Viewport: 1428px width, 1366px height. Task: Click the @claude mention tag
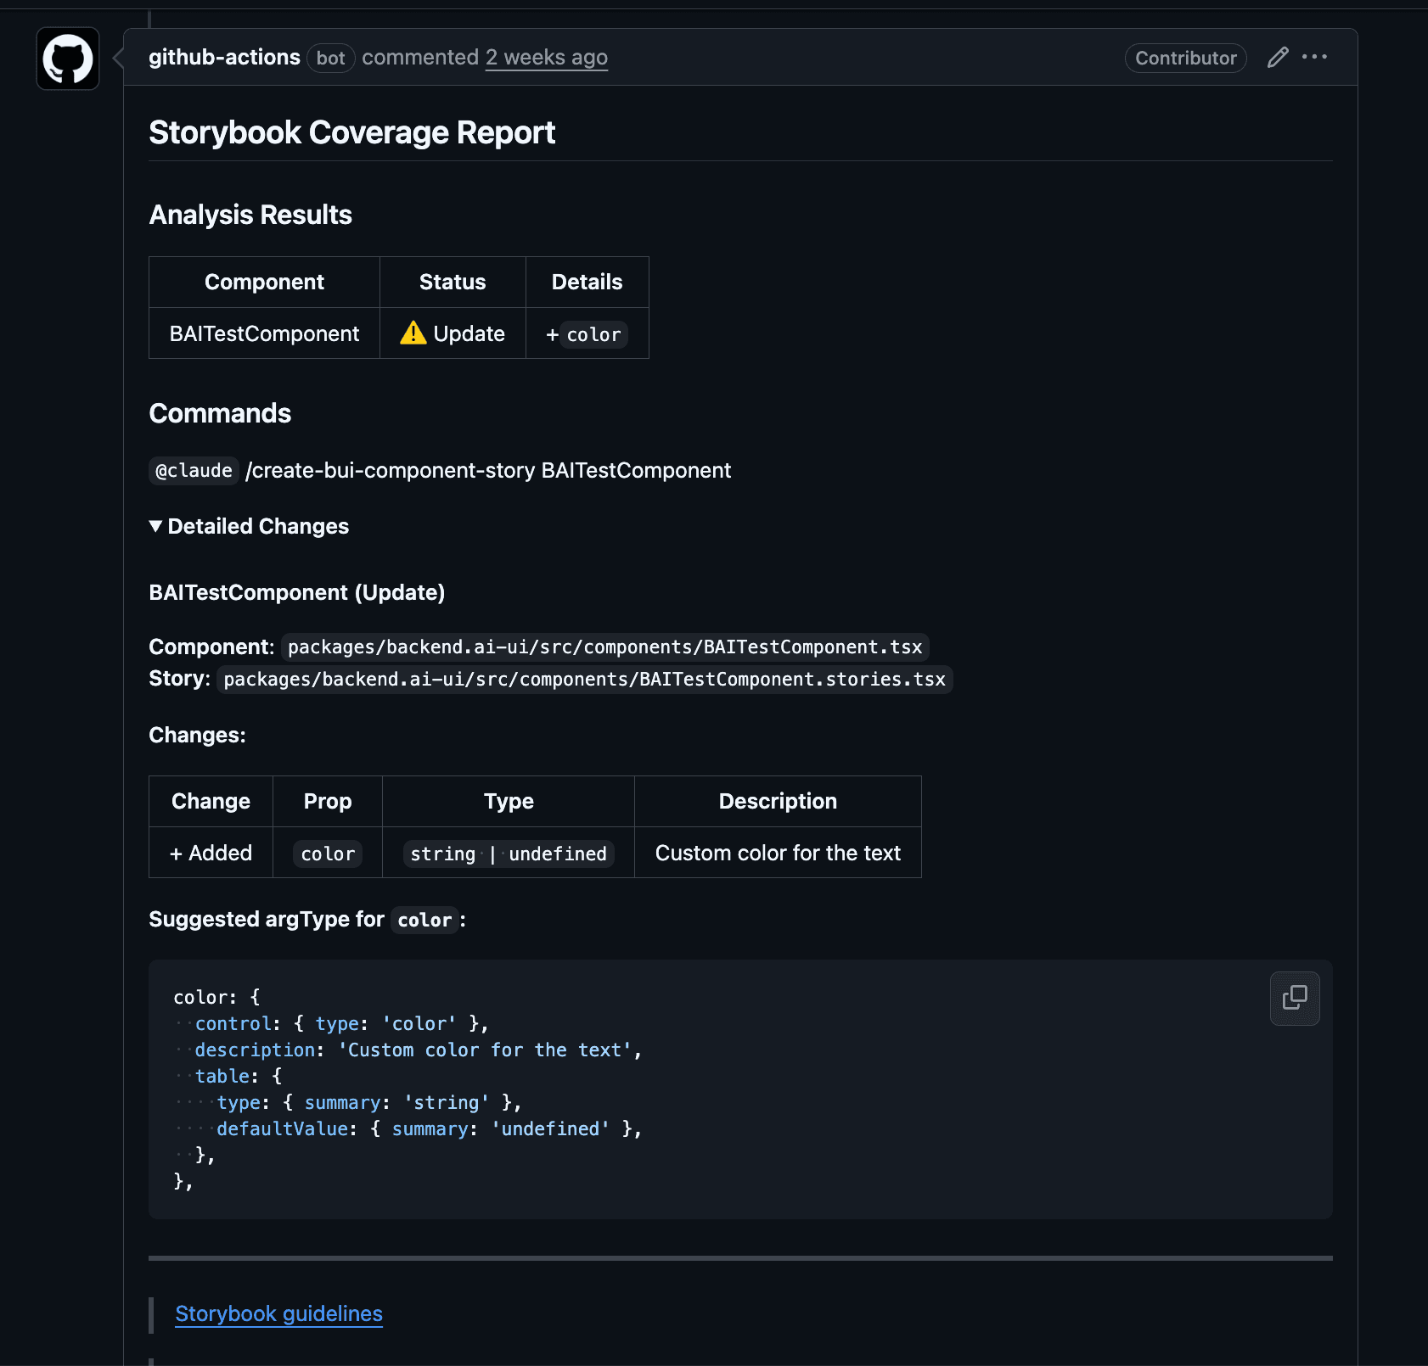[194, 471]
